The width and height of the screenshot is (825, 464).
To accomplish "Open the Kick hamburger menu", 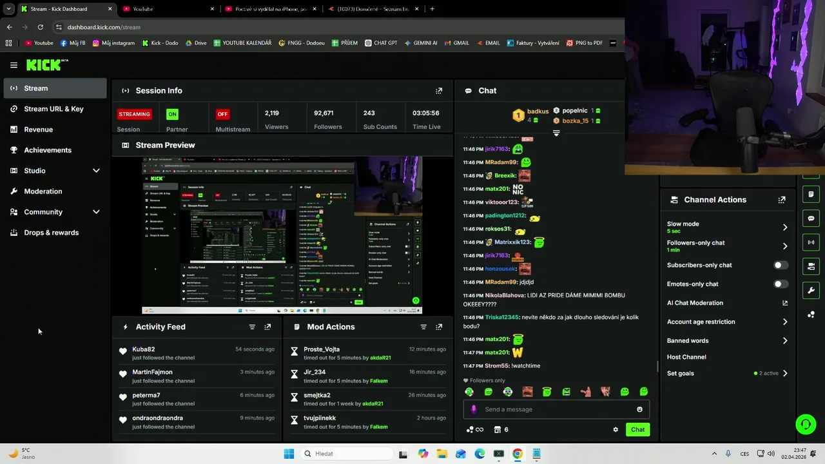I will [14, 65].
